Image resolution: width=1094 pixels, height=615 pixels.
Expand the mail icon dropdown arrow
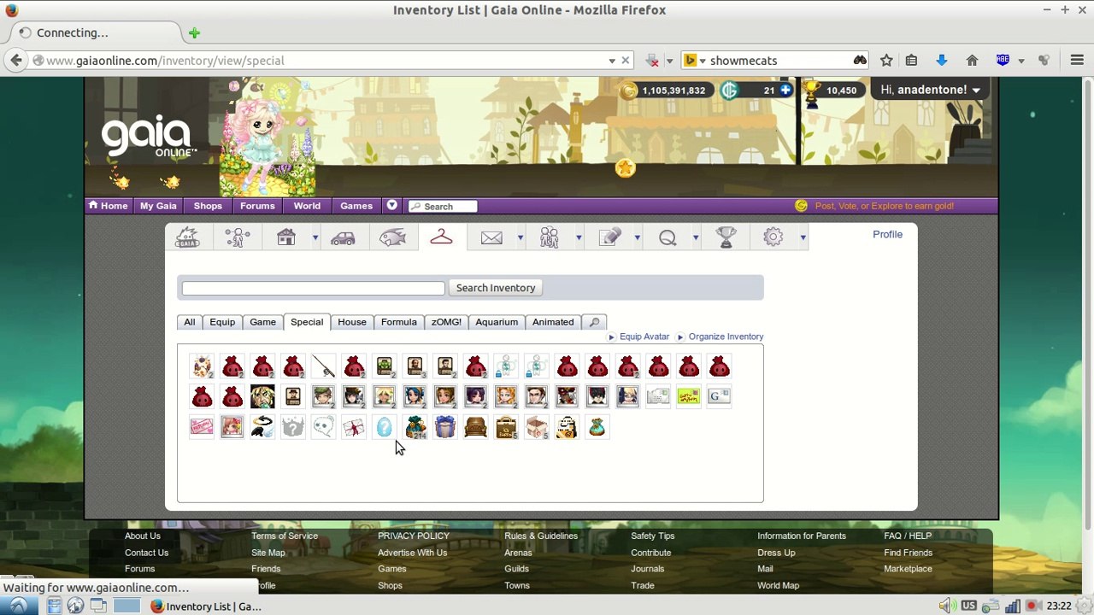point(520,238)
